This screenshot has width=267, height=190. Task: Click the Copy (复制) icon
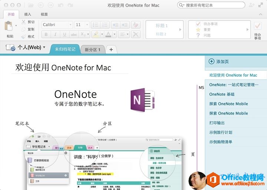(x=23, y=29)
